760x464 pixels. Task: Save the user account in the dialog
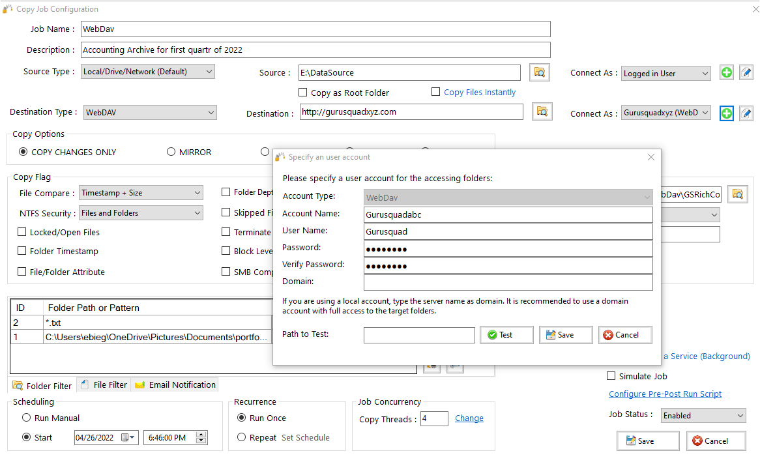pos(566,335)
